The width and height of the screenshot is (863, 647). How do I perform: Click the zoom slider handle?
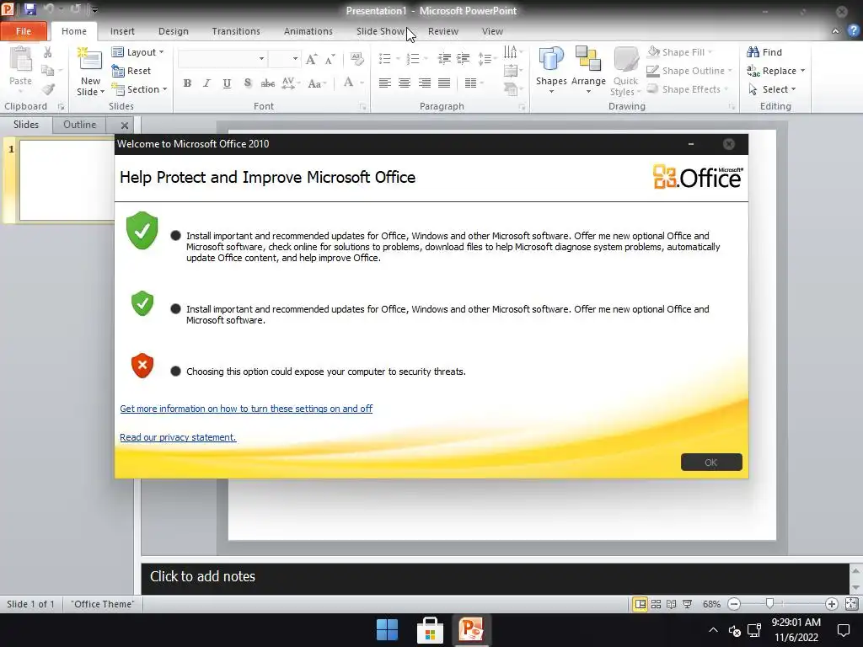(770, 604)
